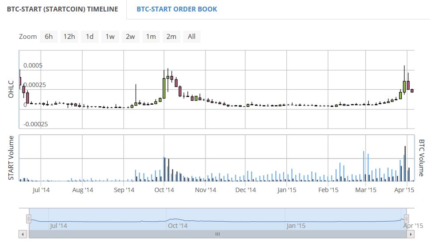Viewport: 430px width, 242px height.
Task: Click the Sep '14 axis label
Action: (x=124, y=190)
